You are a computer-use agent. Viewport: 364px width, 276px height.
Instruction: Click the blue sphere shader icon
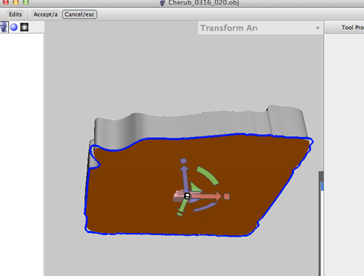coord(14,27)
